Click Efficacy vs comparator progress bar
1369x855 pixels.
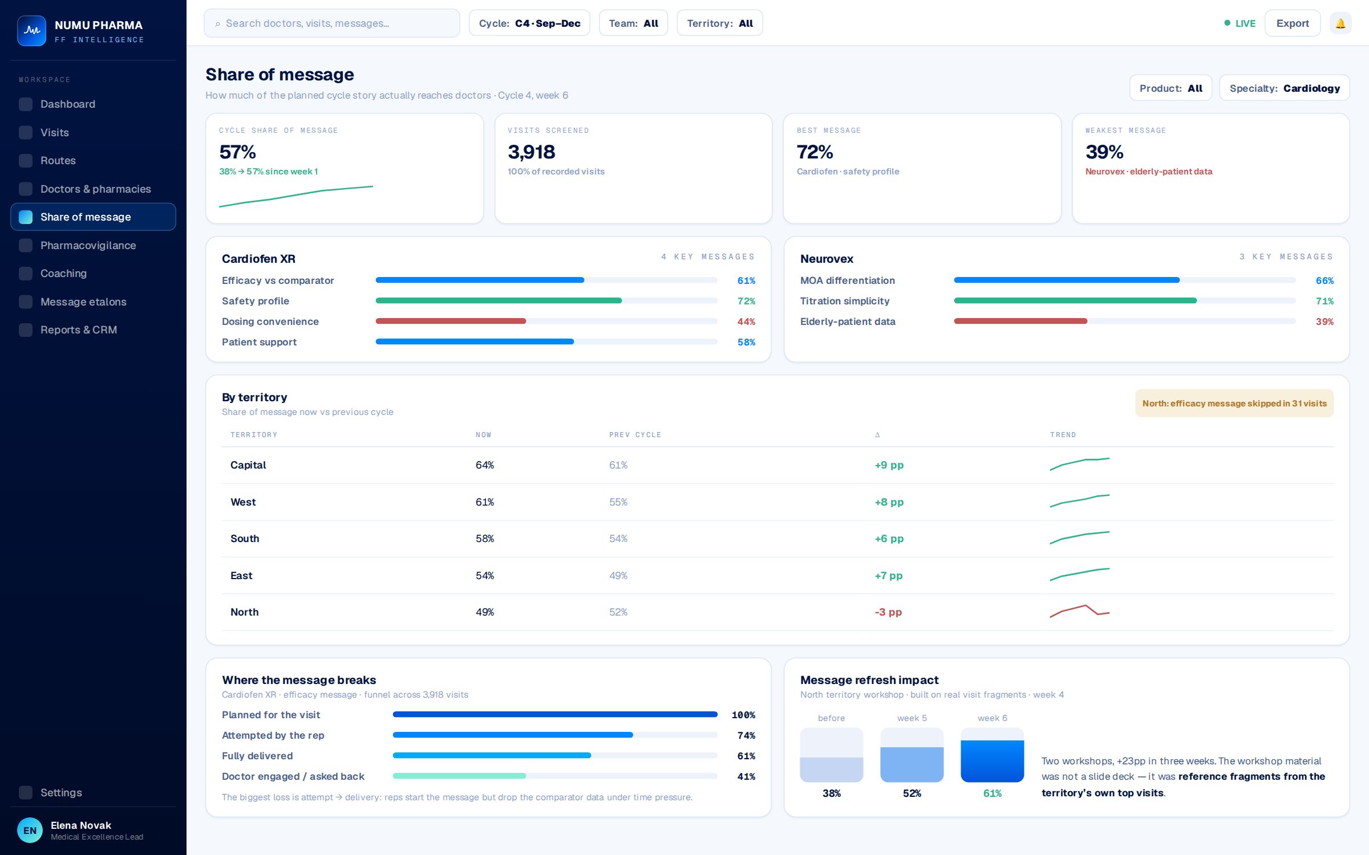click(546, 280)
